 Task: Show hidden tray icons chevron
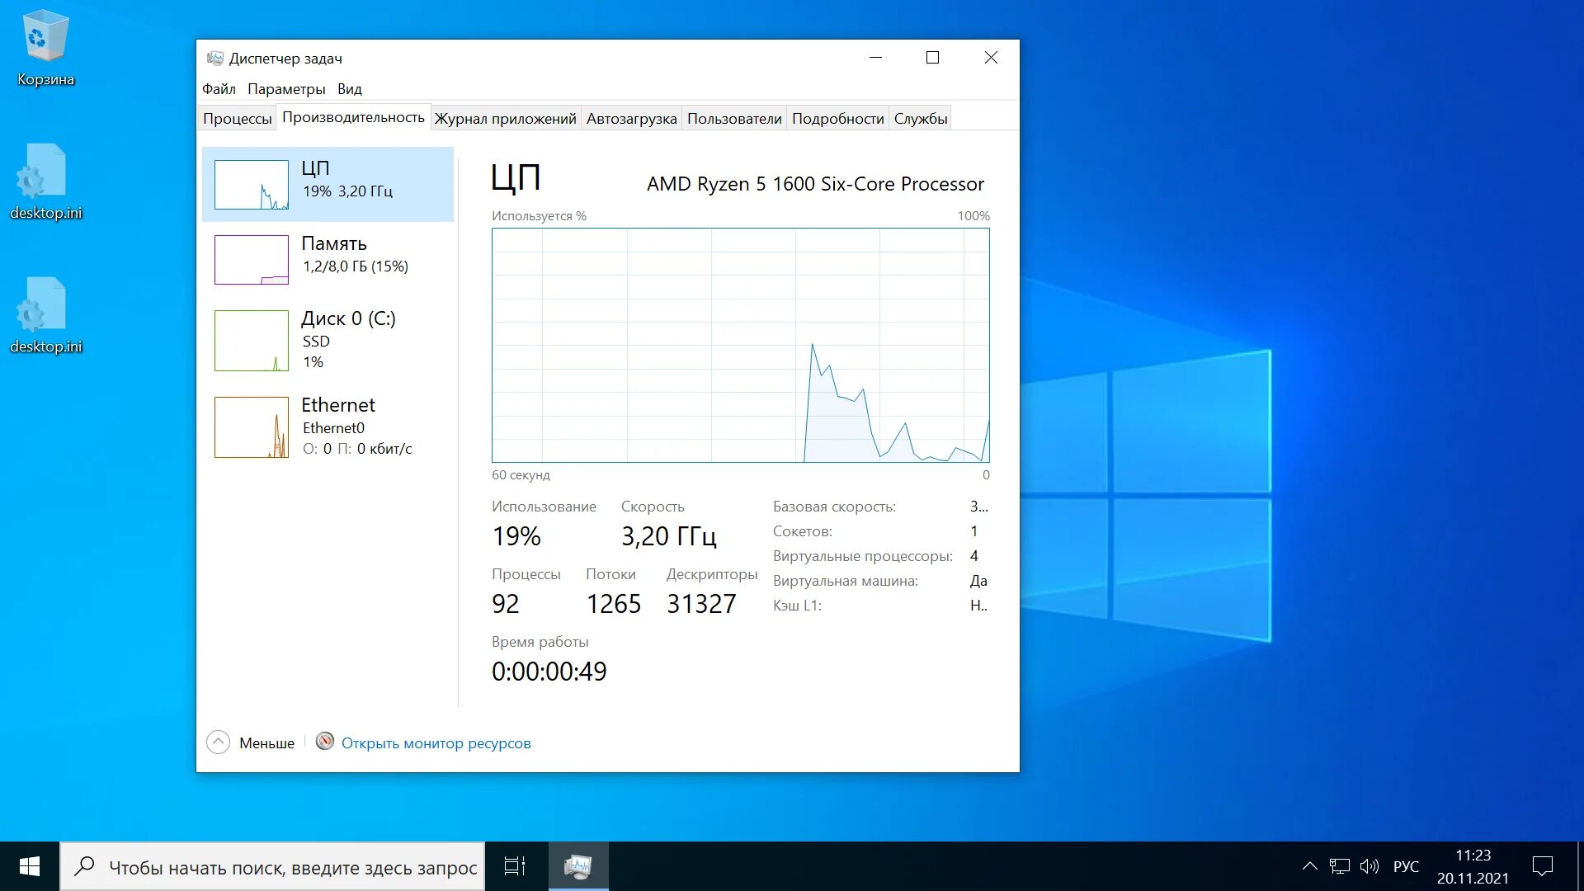(1309, 866)
